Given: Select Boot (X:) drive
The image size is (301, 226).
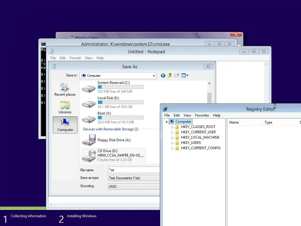Looking at the screenshot, I should (x=113, y=118).
